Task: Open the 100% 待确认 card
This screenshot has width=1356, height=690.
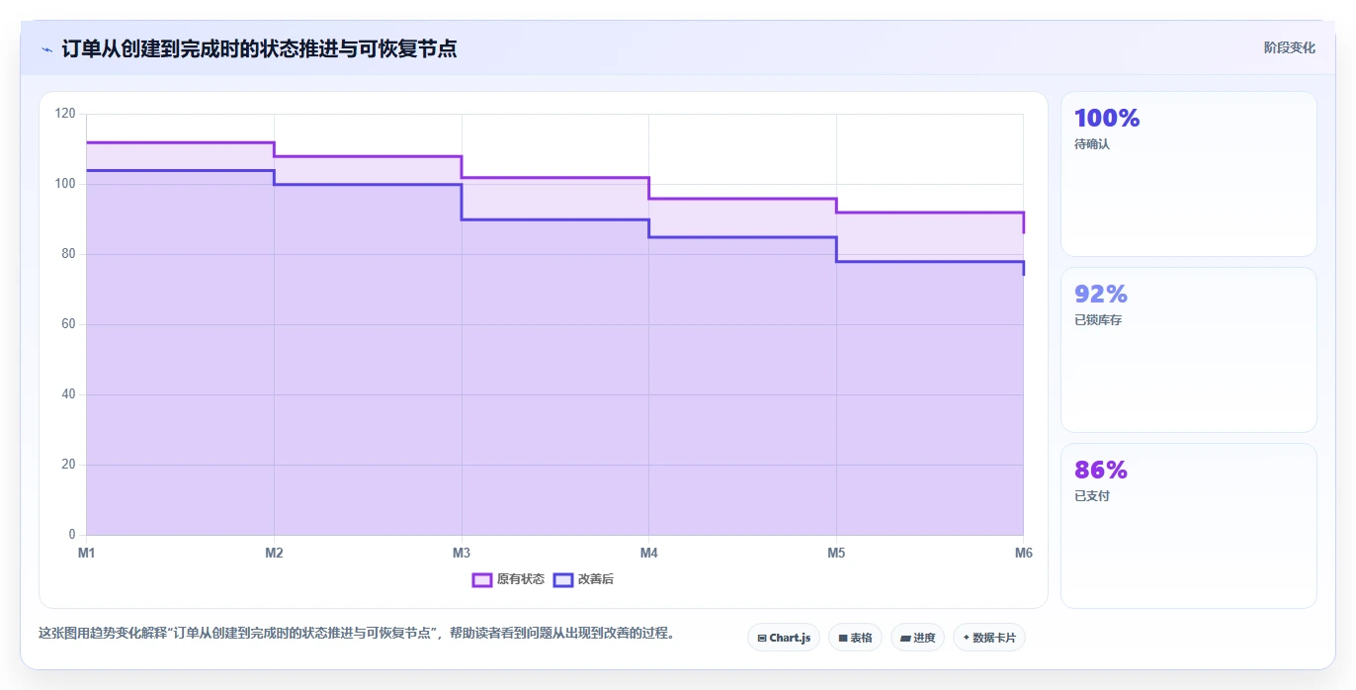Action: pos(1189,174)
